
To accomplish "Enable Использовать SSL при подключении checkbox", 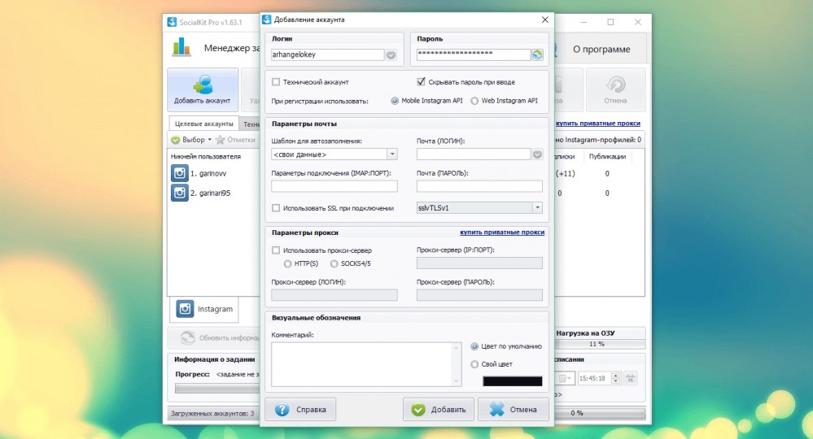I will (276, 208).
